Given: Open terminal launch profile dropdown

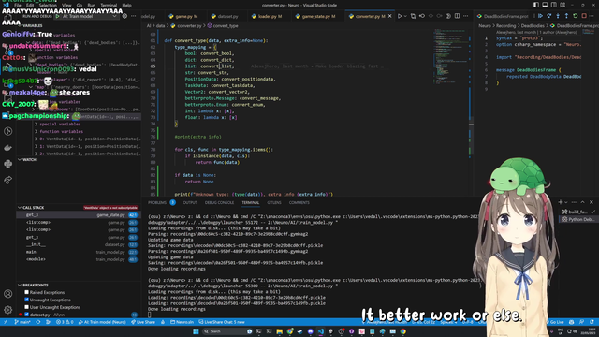Looking at the screenshot, I should pos(566,202).
